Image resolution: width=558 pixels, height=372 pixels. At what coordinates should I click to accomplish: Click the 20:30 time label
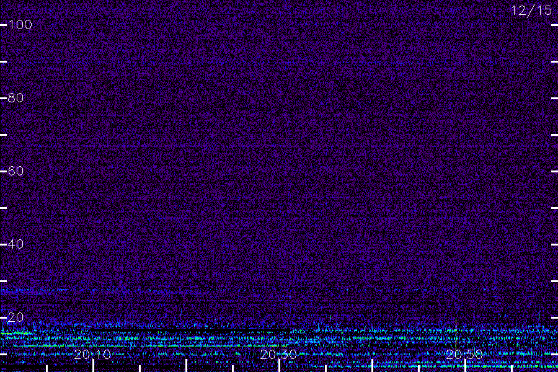tap(278, 354)
